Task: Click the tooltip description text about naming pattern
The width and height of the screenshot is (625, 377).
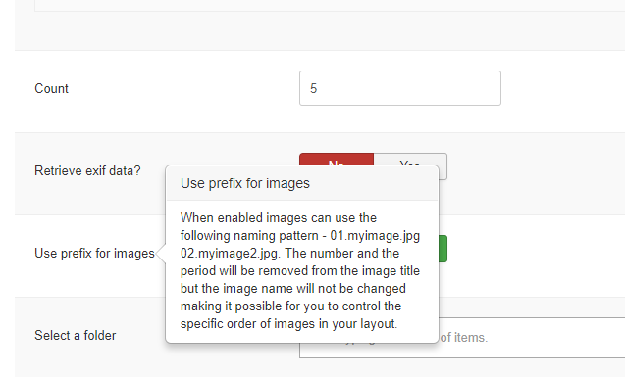Action: pos(300,271)
